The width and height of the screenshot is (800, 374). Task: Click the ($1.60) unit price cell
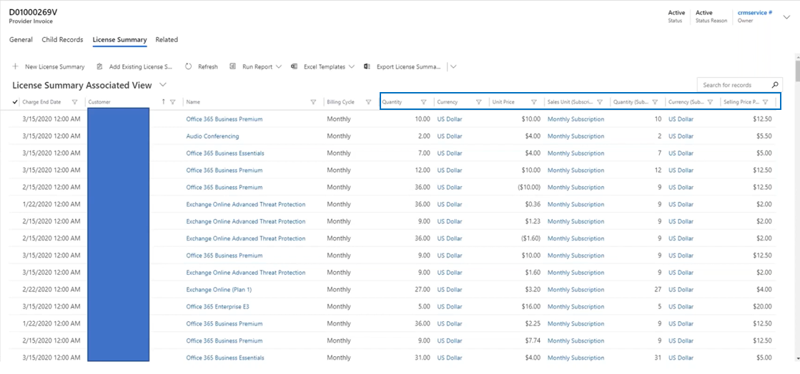click(530, 238)
